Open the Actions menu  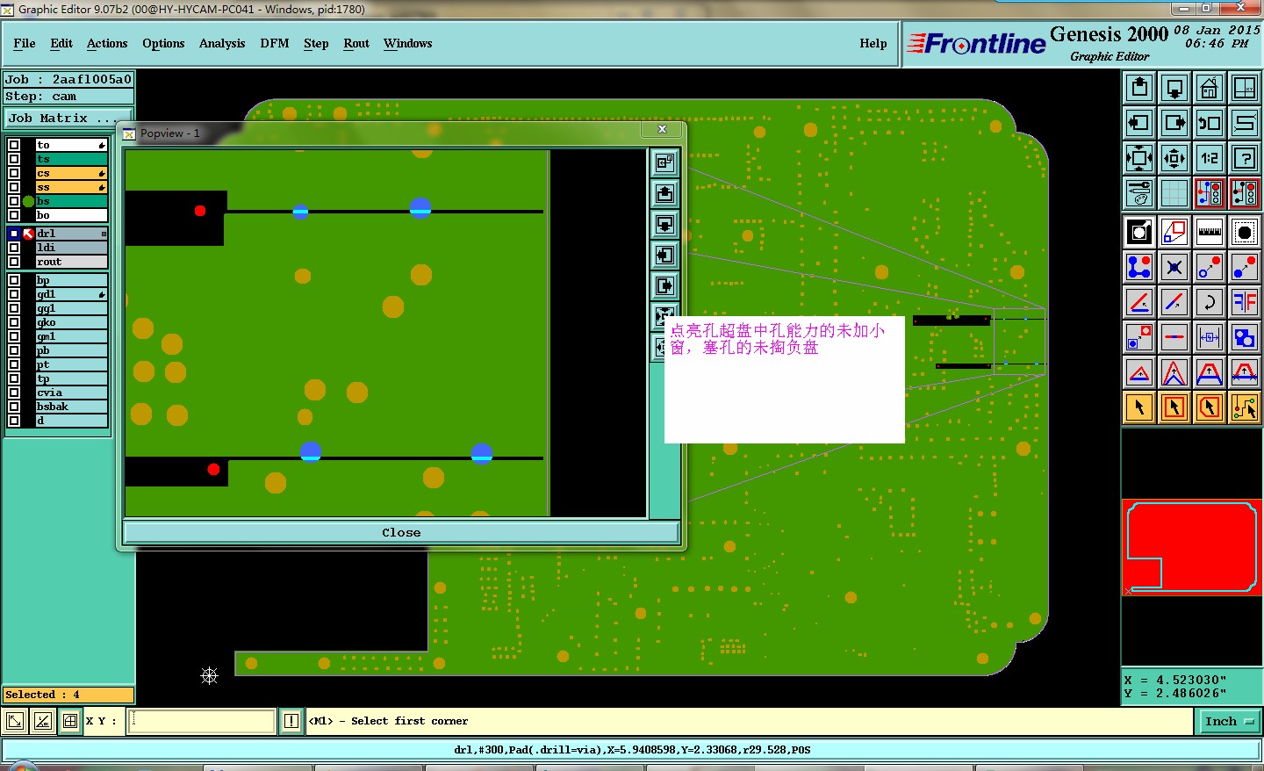(107, 43)
